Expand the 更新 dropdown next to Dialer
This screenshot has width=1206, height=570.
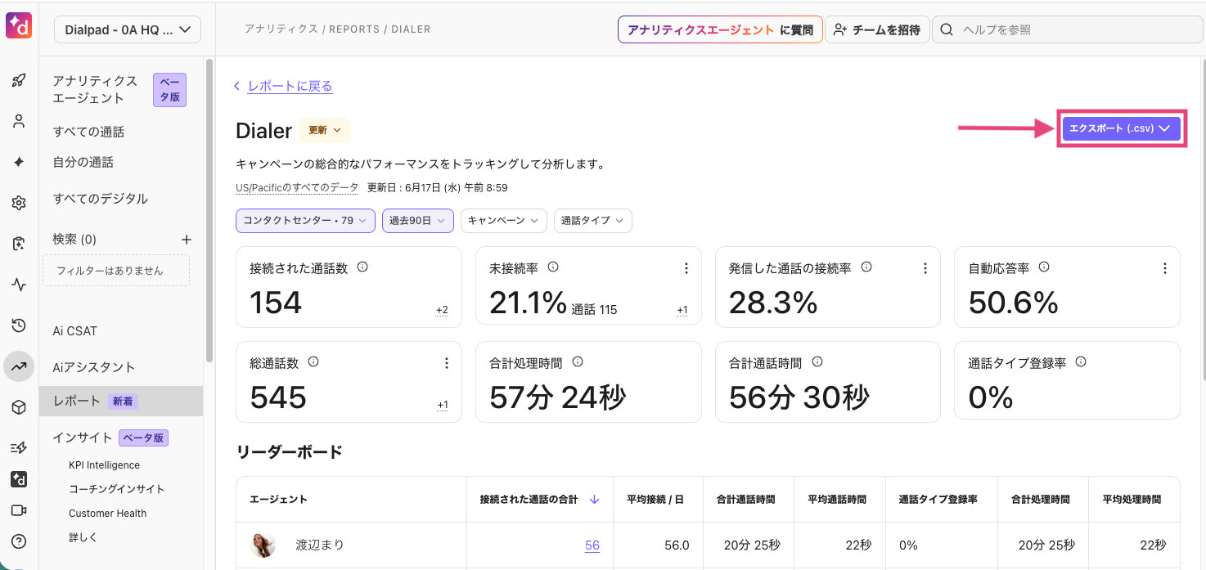[325, 130]
